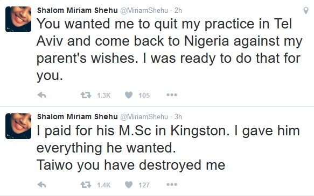
Task: Open more options on first tweet
Action: (172, 95)
